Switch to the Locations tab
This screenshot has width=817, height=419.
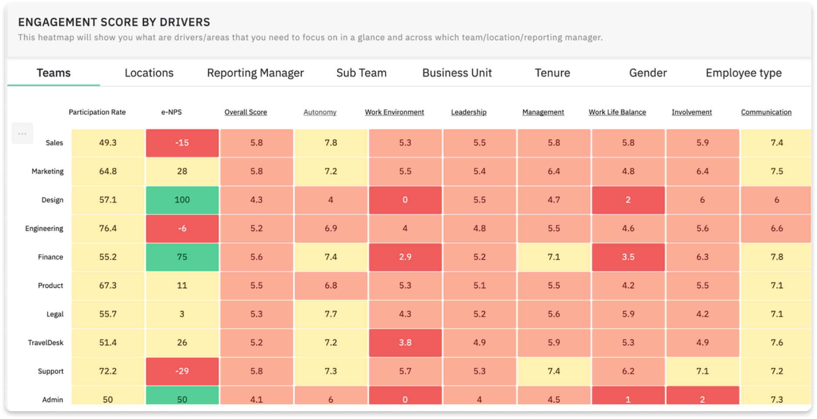tap(149, 73)
